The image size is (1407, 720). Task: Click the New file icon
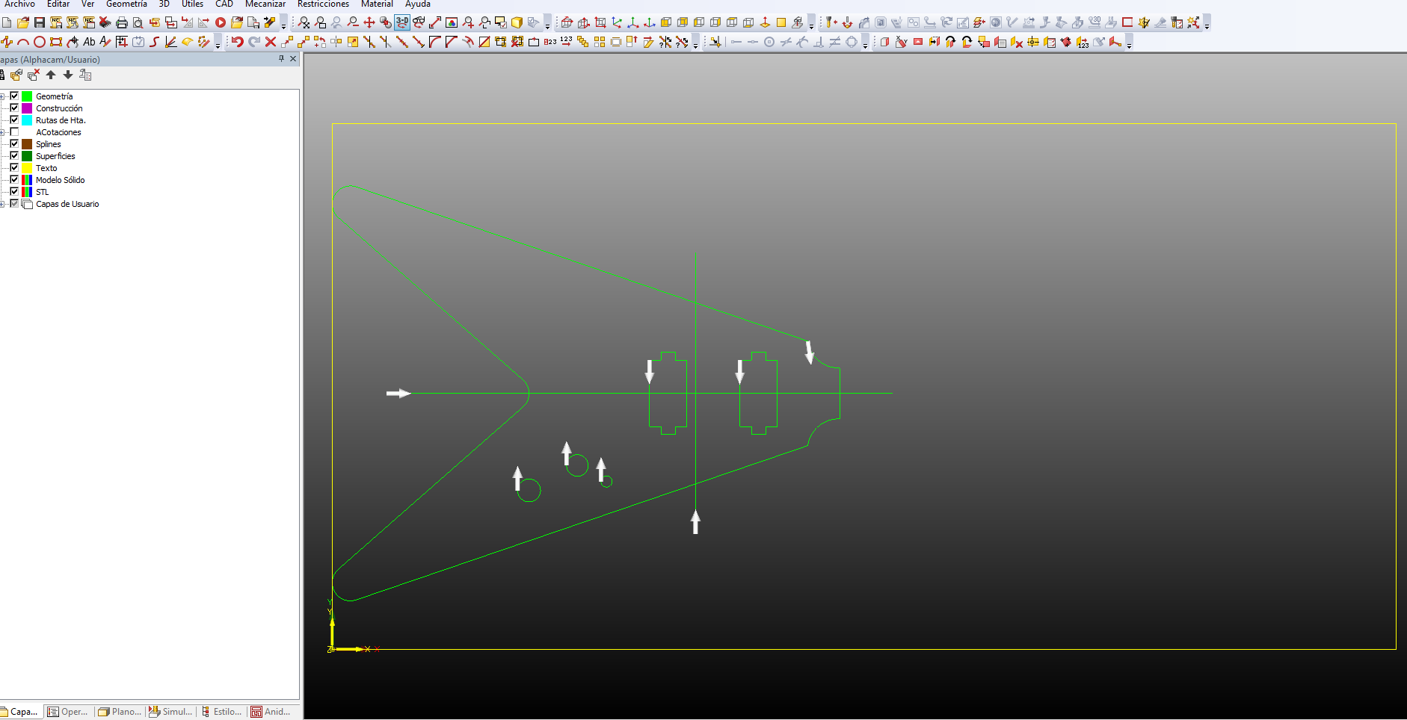click(7, 22)
